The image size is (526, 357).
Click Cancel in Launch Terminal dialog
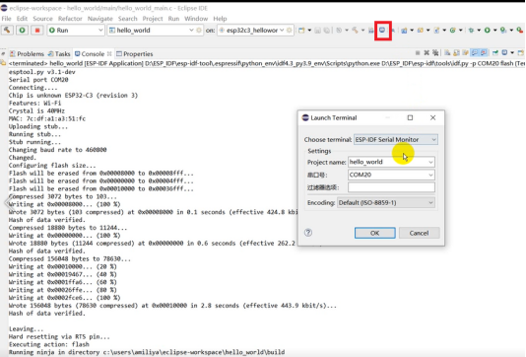coord(419,233)
